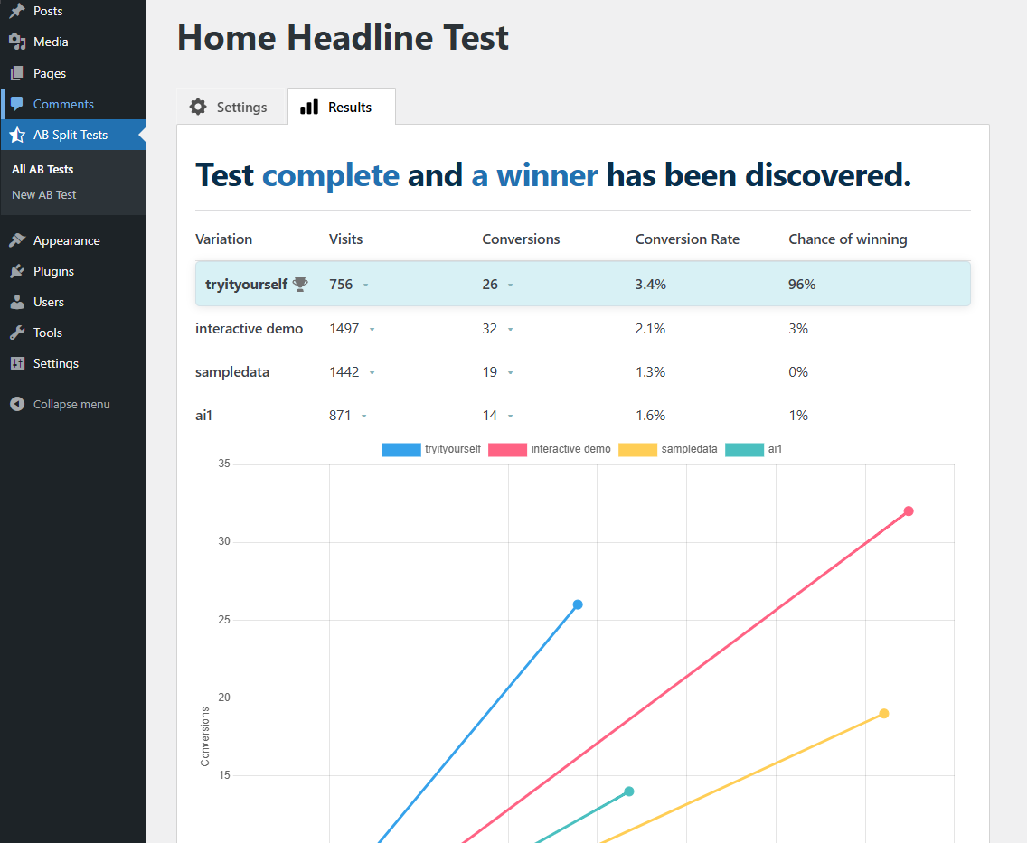Click the Media icon in sidebar

pos(17,42)
